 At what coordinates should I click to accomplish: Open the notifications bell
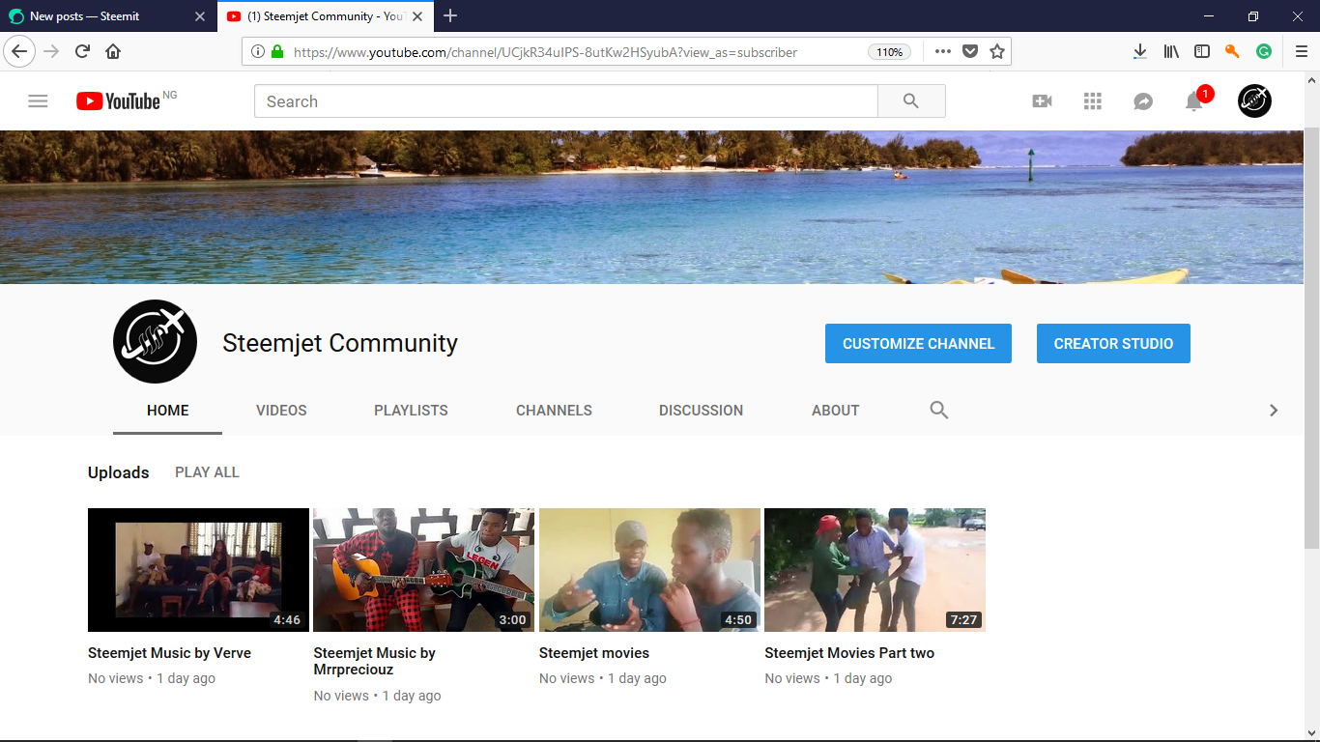pos(1193,100)
